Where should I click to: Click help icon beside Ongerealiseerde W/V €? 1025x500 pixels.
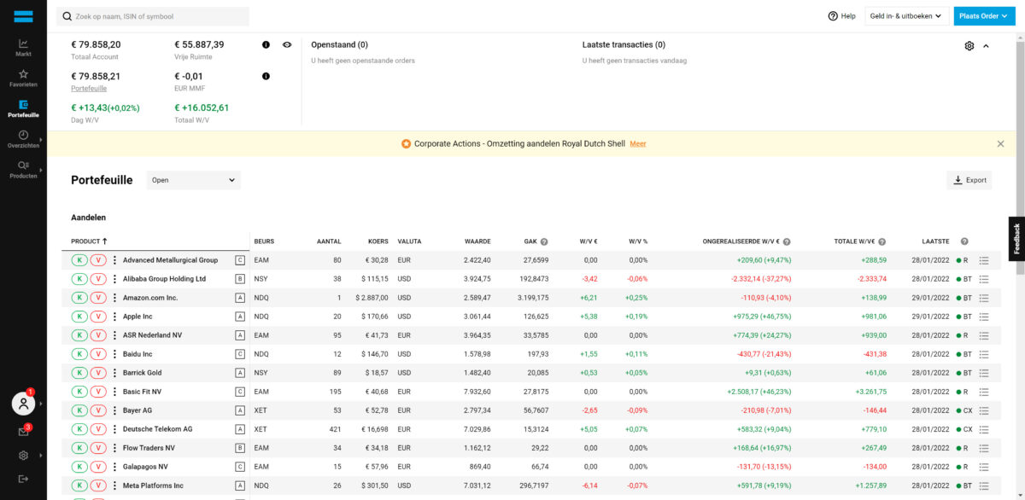787,241
